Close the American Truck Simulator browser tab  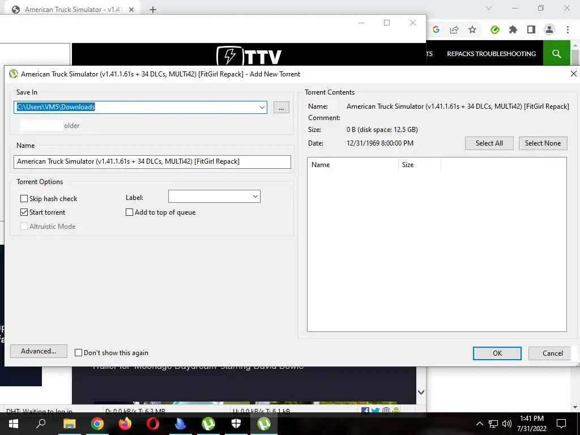pos(131,10)
